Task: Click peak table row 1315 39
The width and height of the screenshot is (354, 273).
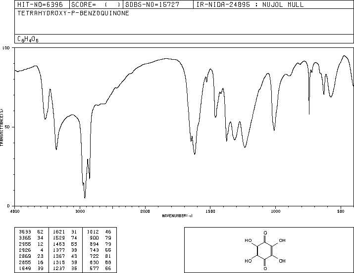Action: pyautogui.click(x=65, y=263)
